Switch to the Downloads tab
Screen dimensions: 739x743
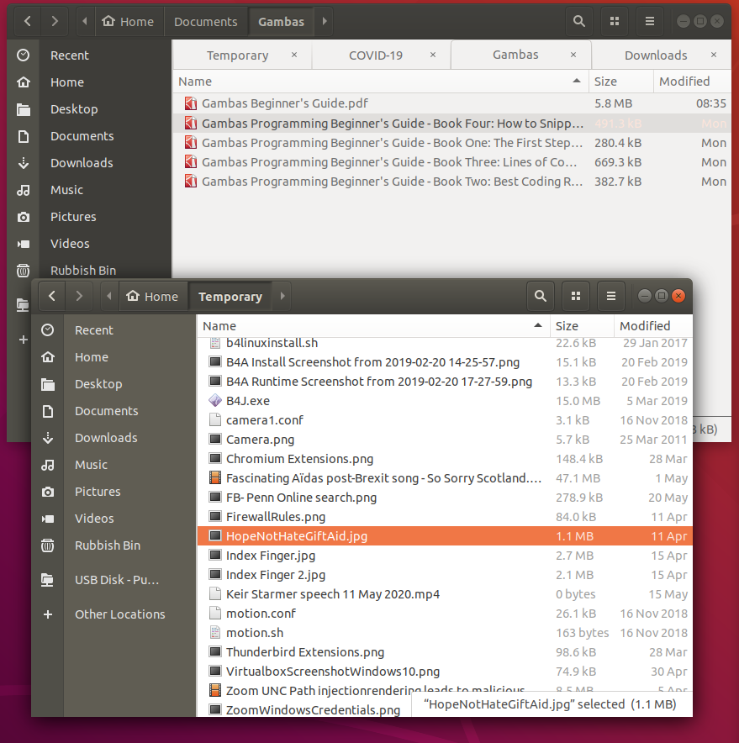point(656,55)
